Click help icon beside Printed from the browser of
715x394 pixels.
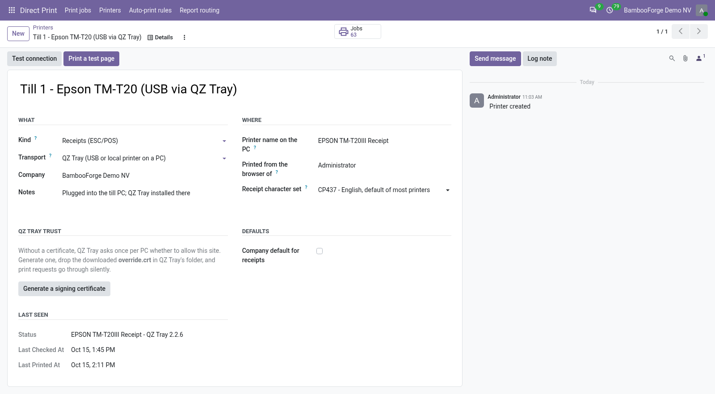coord(277,172)
